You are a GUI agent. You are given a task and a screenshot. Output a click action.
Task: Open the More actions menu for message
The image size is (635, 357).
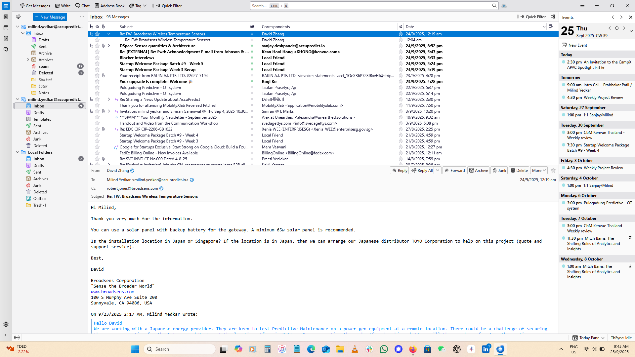(539, 171)
